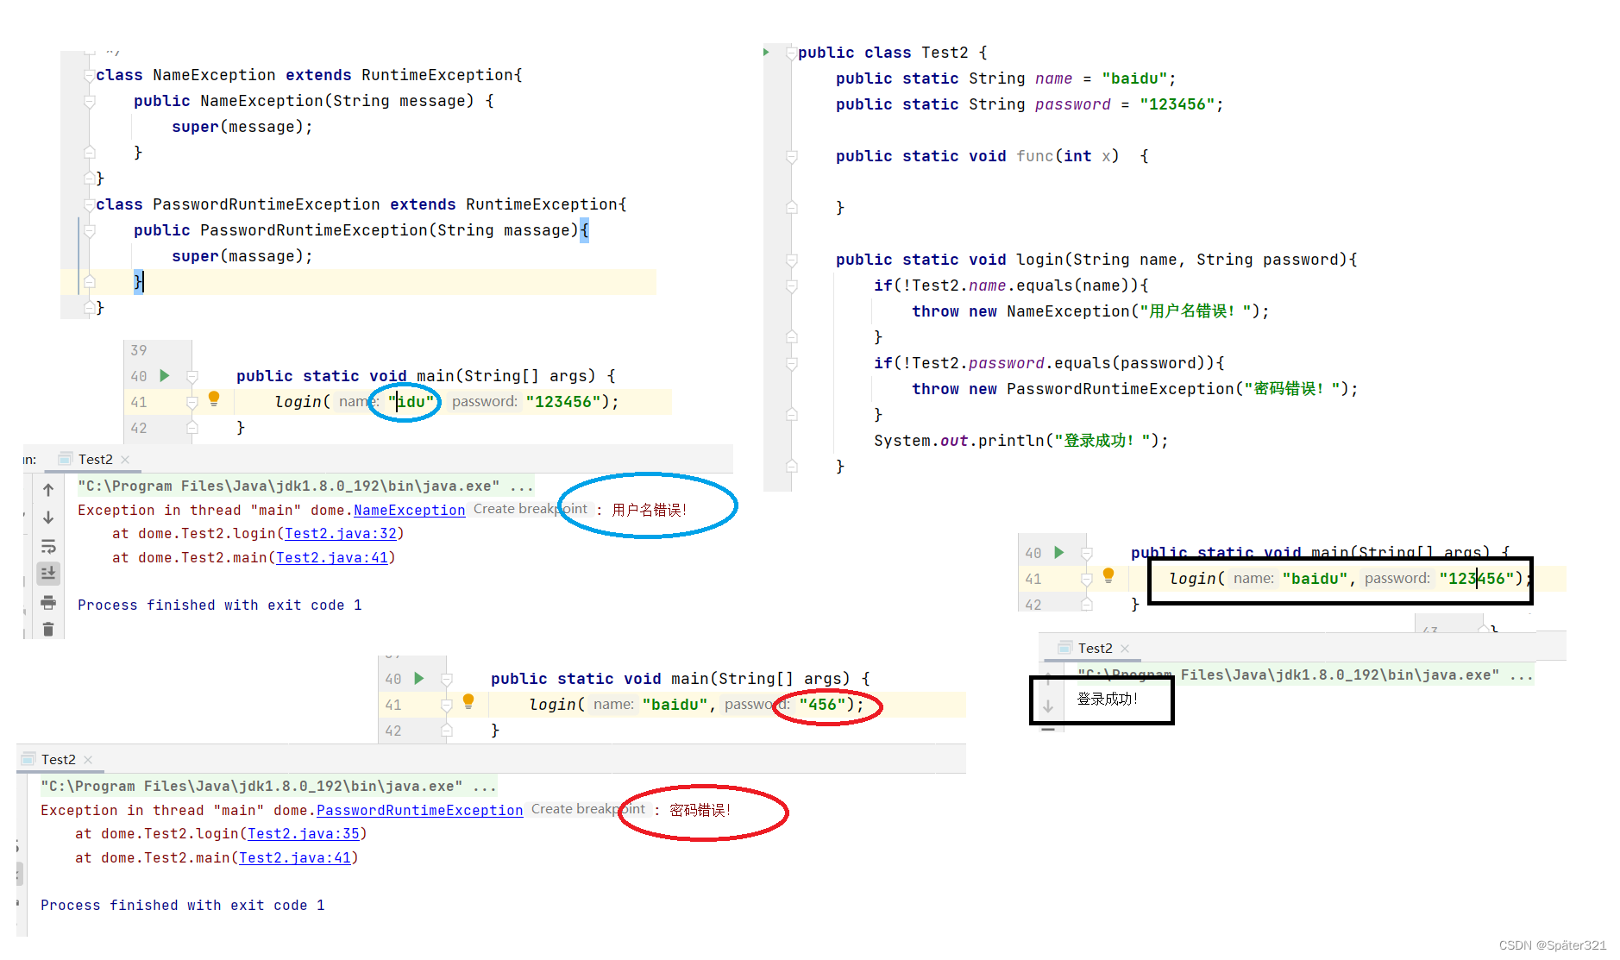Click the "用户名错误！" string in throw statement
This screenshot has width=1620, height=960.
(1196, 311)
